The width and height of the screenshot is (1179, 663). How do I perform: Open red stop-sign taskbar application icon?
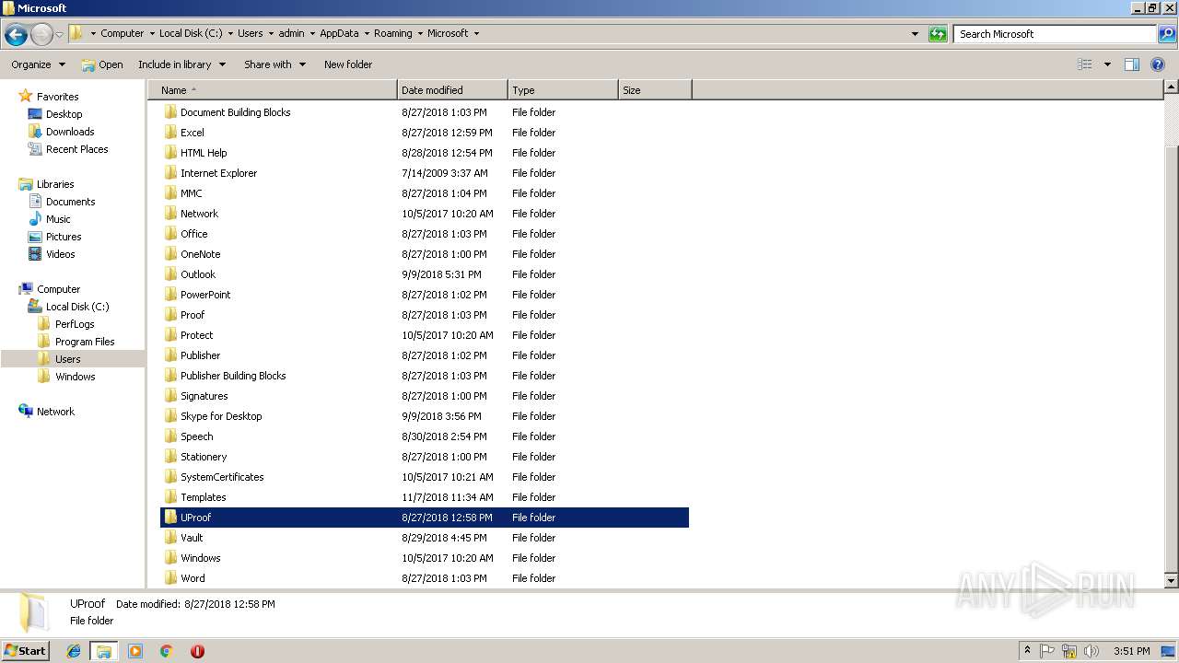(x=197, y=651)
